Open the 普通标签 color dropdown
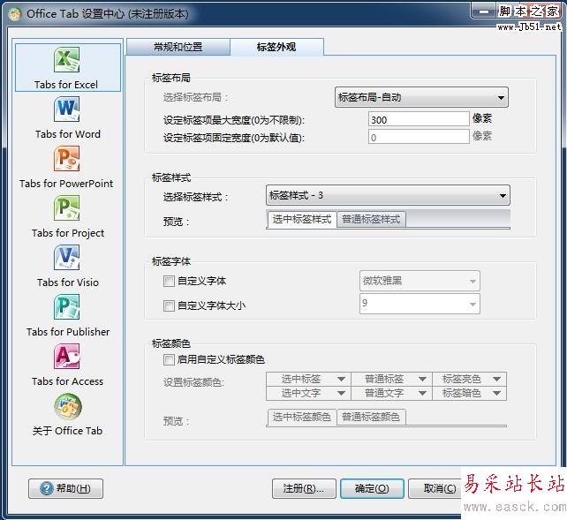Screen dimensions: 567x520 [x=391, y=379]
